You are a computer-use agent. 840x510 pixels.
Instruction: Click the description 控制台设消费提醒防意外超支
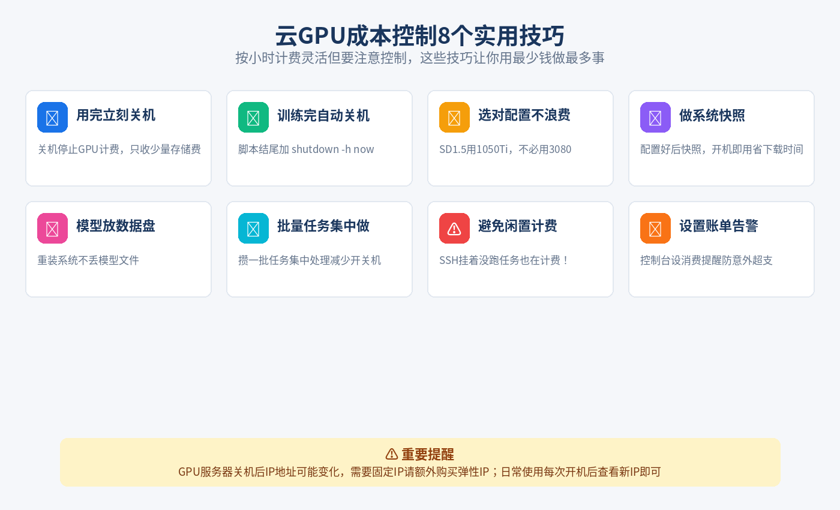707,260
